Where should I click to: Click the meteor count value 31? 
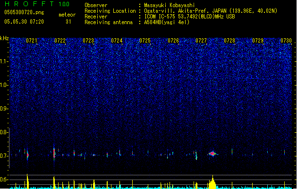[68, 22]
